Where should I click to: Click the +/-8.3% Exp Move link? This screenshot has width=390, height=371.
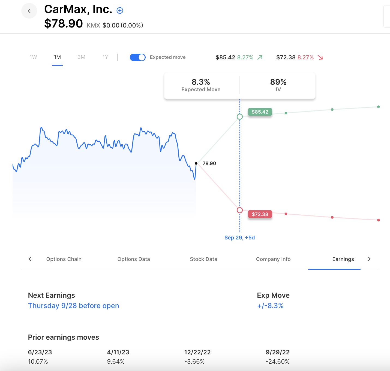click(270, 306)
